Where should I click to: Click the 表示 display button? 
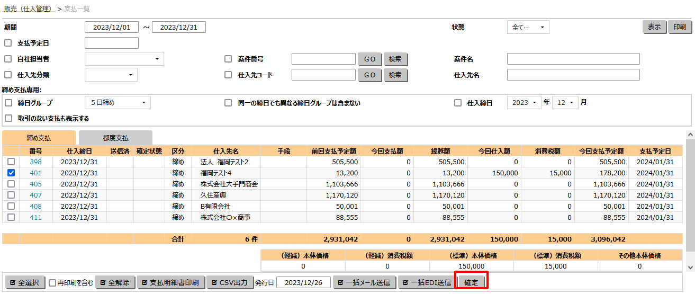(x=654, y=27)
